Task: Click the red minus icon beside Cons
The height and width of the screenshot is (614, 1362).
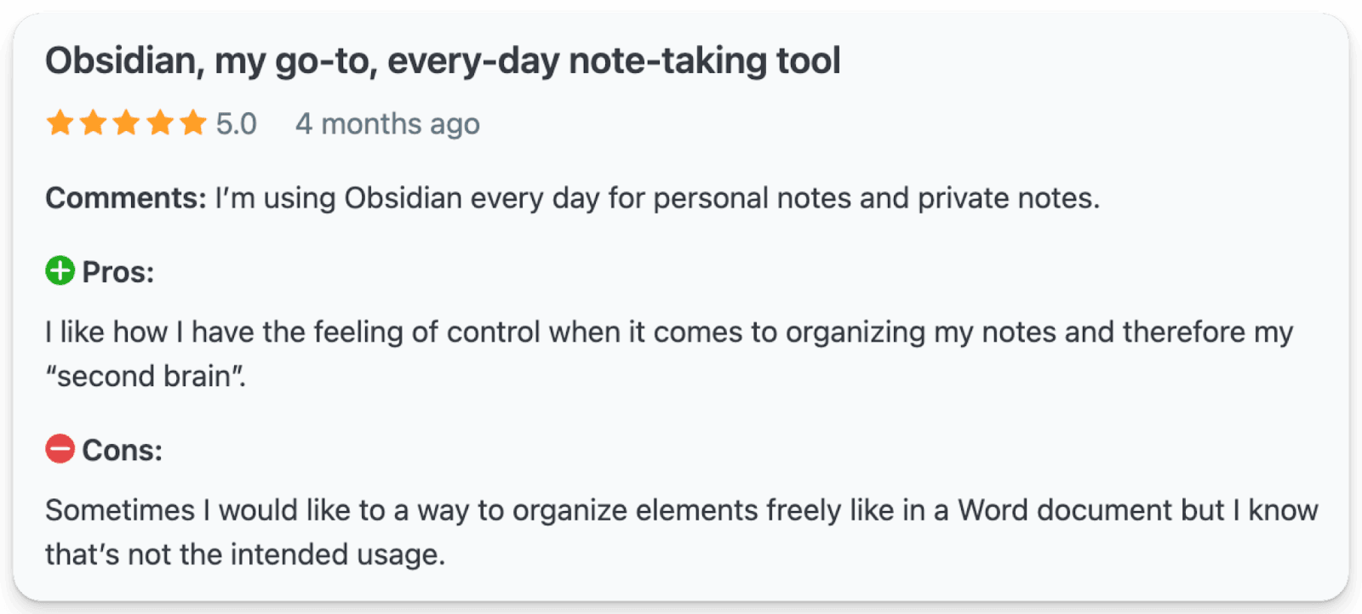Action: click(60, 448)
